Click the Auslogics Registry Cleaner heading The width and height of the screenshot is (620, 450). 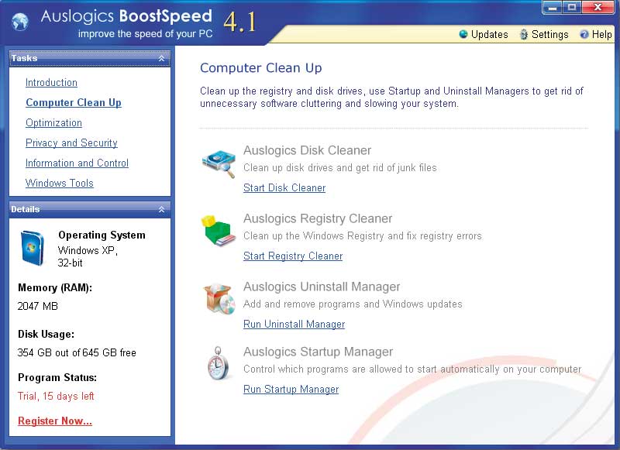[x=318, y=218]
